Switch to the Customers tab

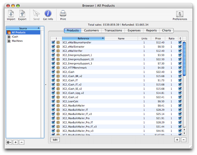(x=91, y=31)
